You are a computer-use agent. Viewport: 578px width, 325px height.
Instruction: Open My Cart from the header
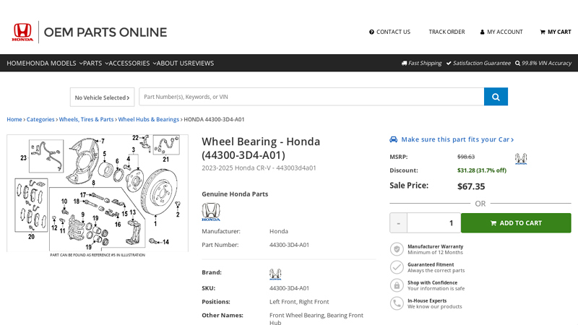point(555,32)
